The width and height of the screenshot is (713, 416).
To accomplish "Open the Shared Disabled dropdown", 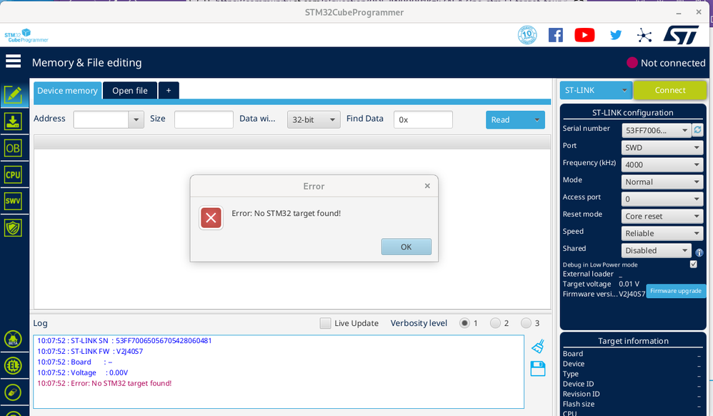I will pyautogui.click(x=656, y=250).
